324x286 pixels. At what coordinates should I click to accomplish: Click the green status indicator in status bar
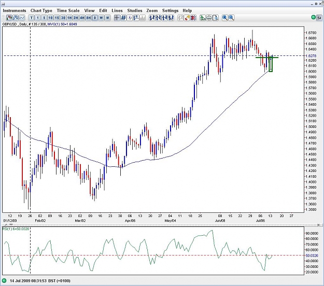tap(4, 281)
